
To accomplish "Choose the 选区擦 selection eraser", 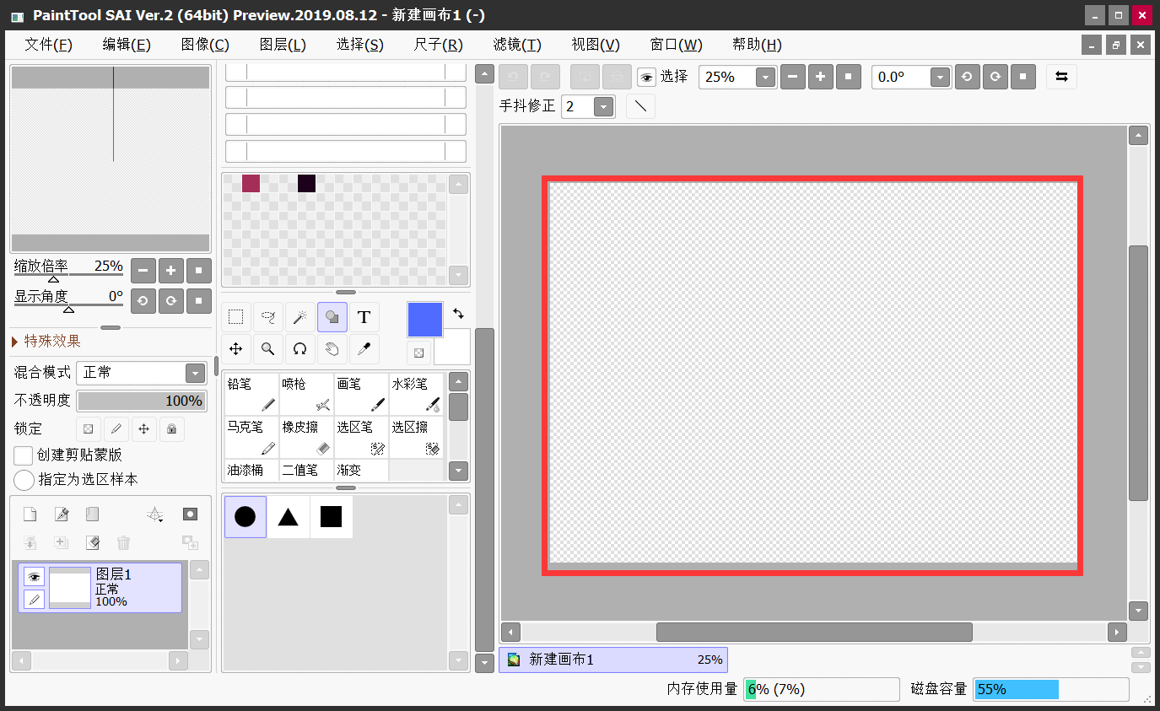I will [x=416, y=438].
